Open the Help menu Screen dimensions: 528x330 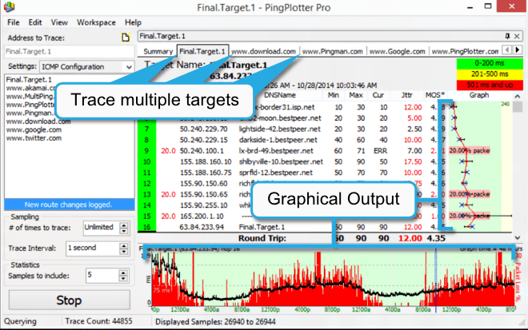click(x=133, y=22)
